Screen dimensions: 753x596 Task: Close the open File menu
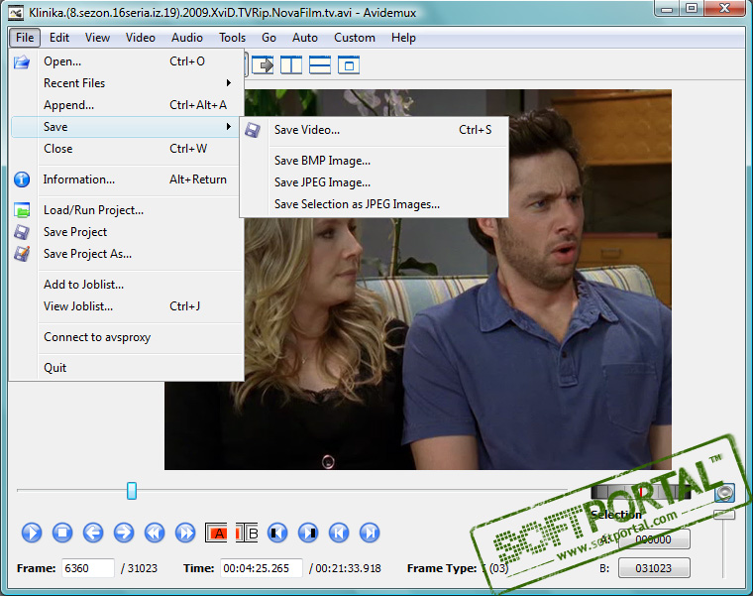click(x=25, y=38)
